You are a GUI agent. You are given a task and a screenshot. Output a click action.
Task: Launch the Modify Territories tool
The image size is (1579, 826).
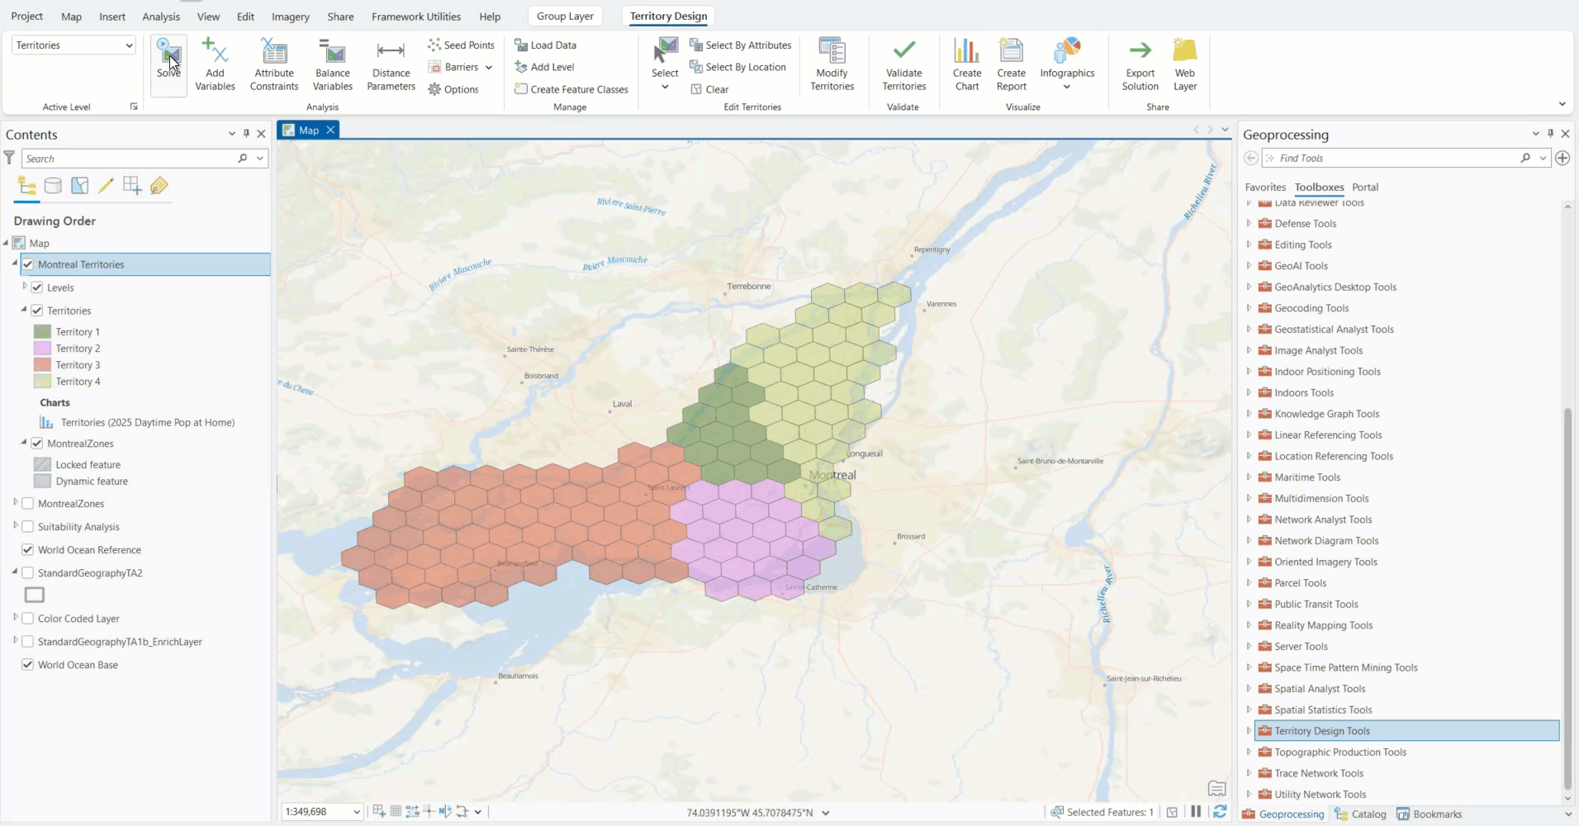pyautogui.click(x=832, y=64)
